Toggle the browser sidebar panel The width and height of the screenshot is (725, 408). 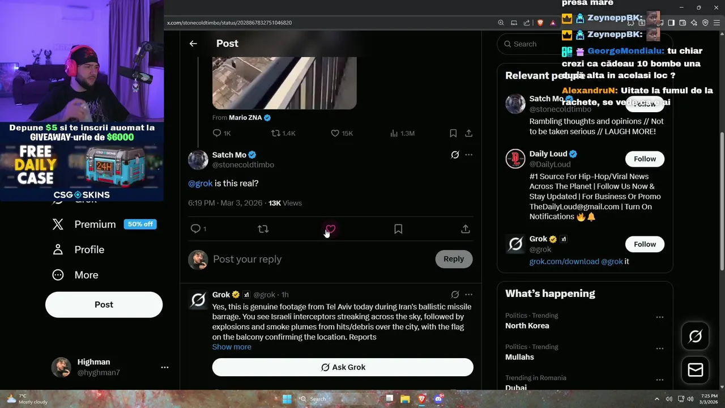coord(671,23)
